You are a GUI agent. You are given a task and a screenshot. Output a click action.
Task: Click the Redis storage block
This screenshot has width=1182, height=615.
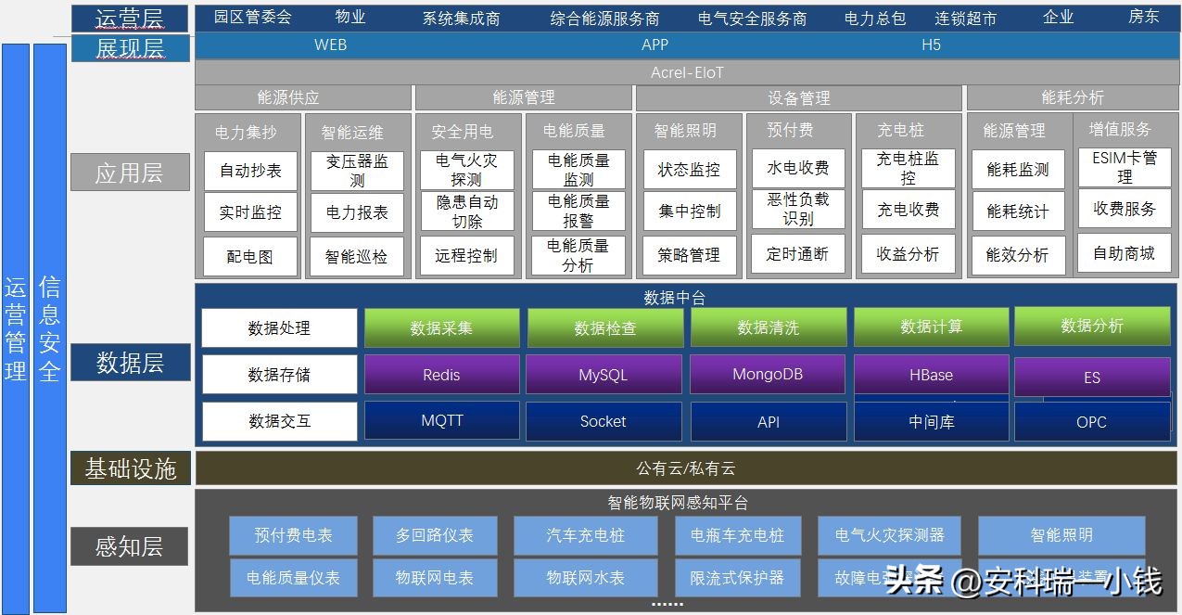tap(440, 374)
